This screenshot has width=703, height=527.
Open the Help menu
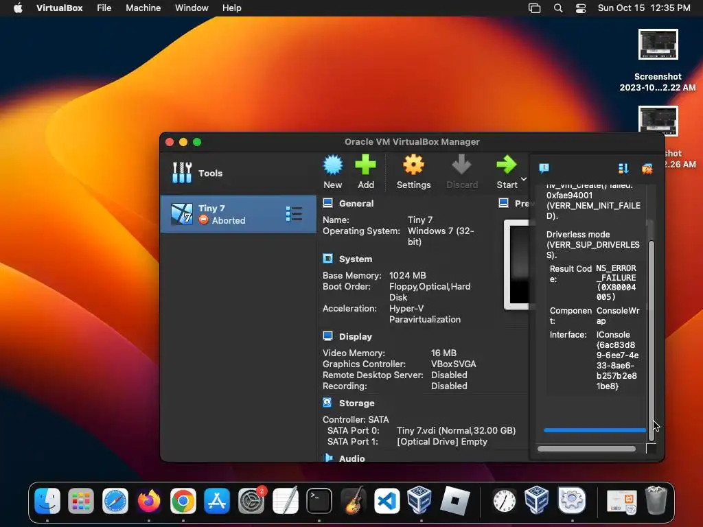pos(232,8)
